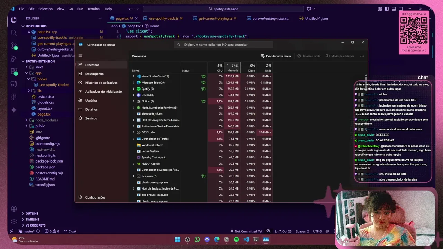The height and width of the screenshot is (249, 443).
Task: Open Notion from the taskbar
Action: coord(227,239)
